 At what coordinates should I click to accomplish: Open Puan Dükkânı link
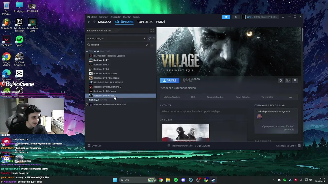click(x=243, y=97)
